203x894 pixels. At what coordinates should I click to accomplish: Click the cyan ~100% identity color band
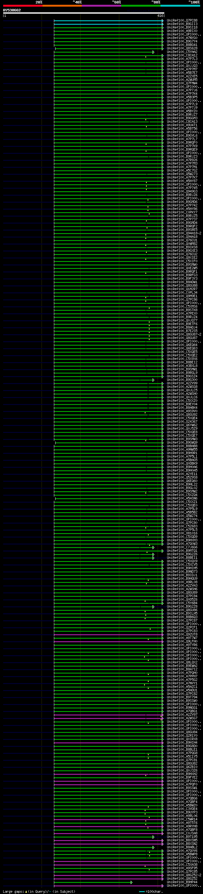pyautogui.click(x=180, y=6)
